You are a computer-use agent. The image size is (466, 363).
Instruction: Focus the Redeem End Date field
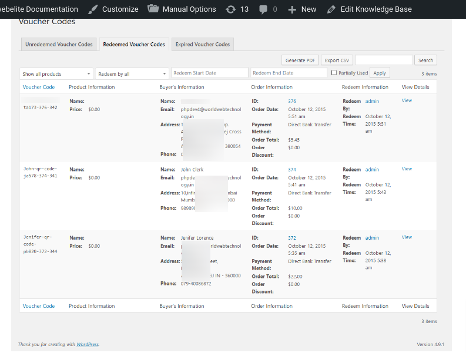coord(289,73)
